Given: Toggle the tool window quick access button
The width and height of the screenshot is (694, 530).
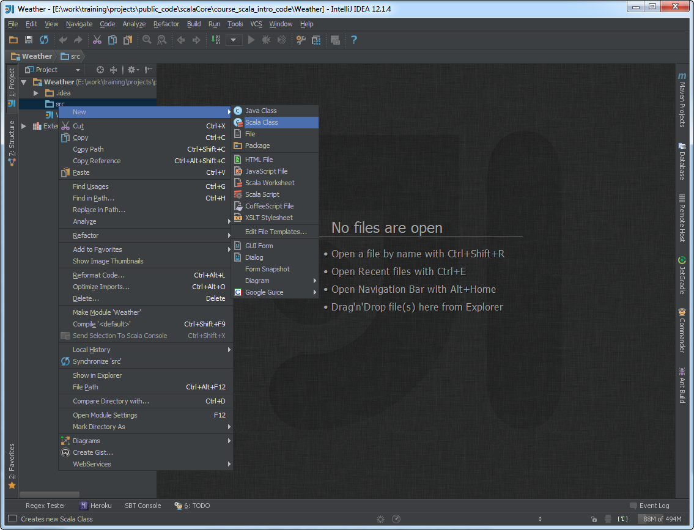Looking at the screenshot, I should click(x=12, y=518).
